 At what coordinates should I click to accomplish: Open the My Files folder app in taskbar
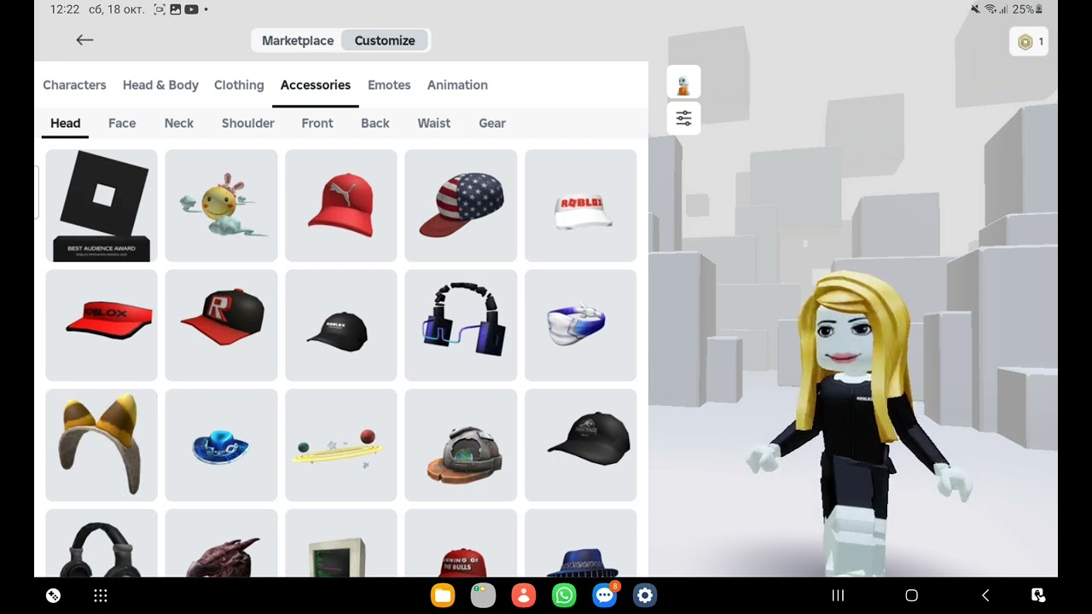point(443,595)
